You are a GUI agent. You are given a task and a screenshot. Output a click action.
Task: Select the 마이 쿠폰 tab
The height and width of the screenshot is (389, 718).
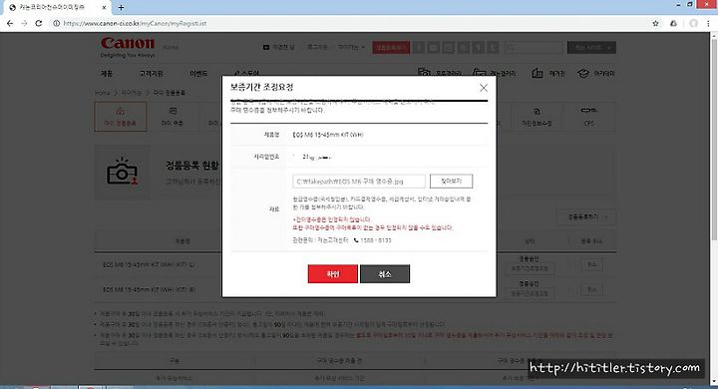(173, 117)
